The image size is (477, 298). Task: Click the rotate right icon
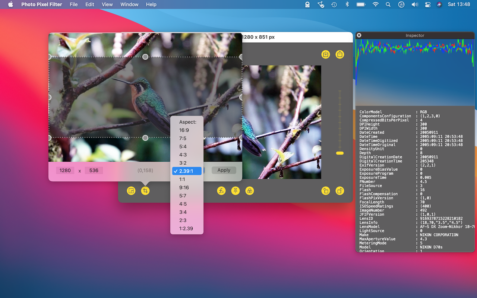point(339,191)
